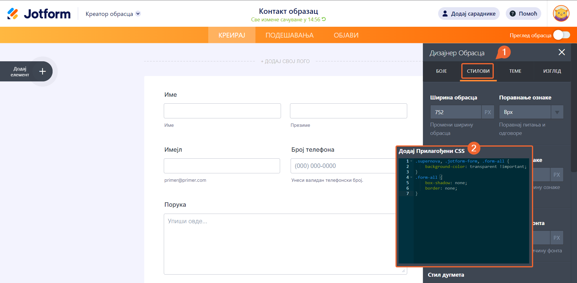This screenshot has width=577, height=283.
Task: Click the Контакт образац form title
Action: pyautogui.click(x=288, y=11)
